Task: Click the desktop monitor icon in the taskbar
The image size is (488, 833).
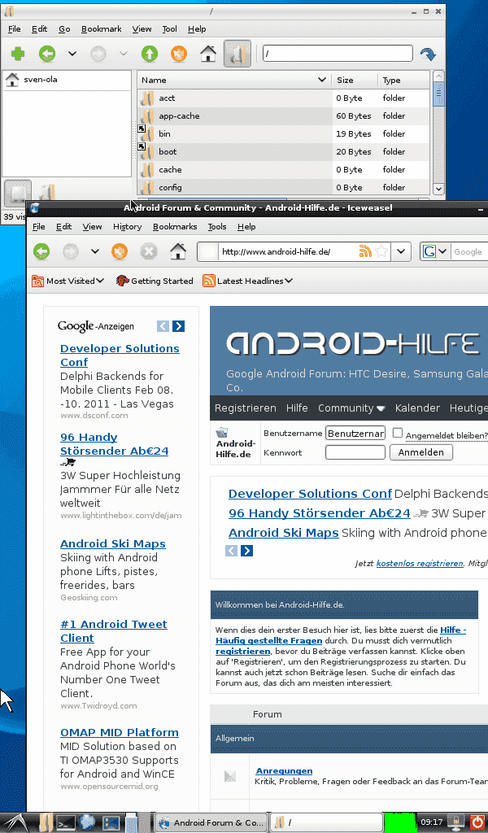Action: click(111, 822)
